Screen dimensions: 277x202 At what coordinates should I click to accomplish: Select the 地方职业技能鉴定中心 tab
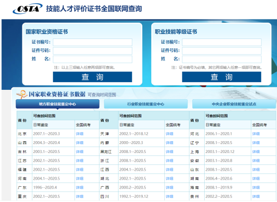(58, 104)
